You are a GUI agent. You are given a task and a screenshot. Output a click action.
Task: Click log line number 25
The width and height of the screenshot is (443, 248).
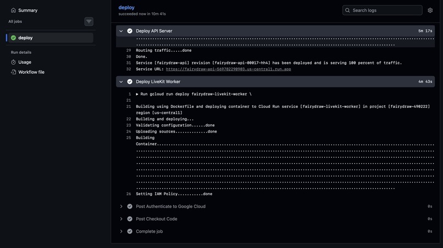[129, 137]
